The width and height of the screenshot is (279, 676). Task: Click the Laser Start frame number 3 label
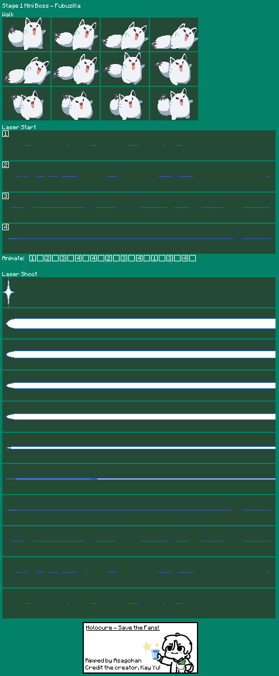6,196
